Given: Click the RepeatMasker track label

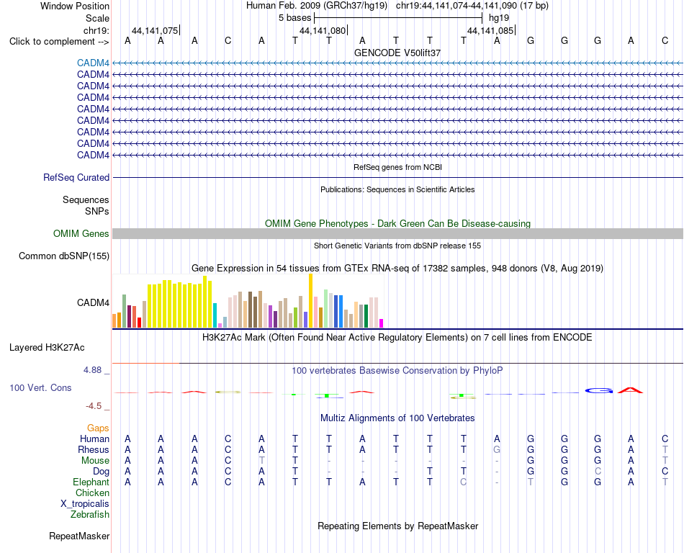Looking at the screenshot, I should pyautogui.click(x=79, y=536).
